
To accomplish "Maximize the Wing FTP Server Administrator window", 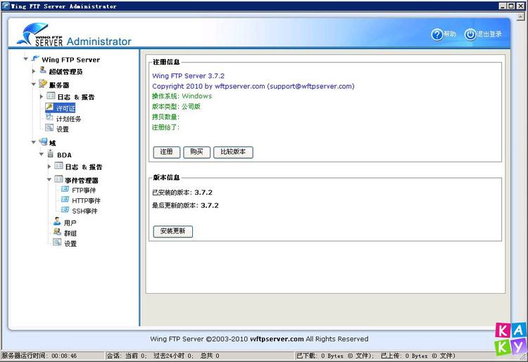I will (511, 6).
